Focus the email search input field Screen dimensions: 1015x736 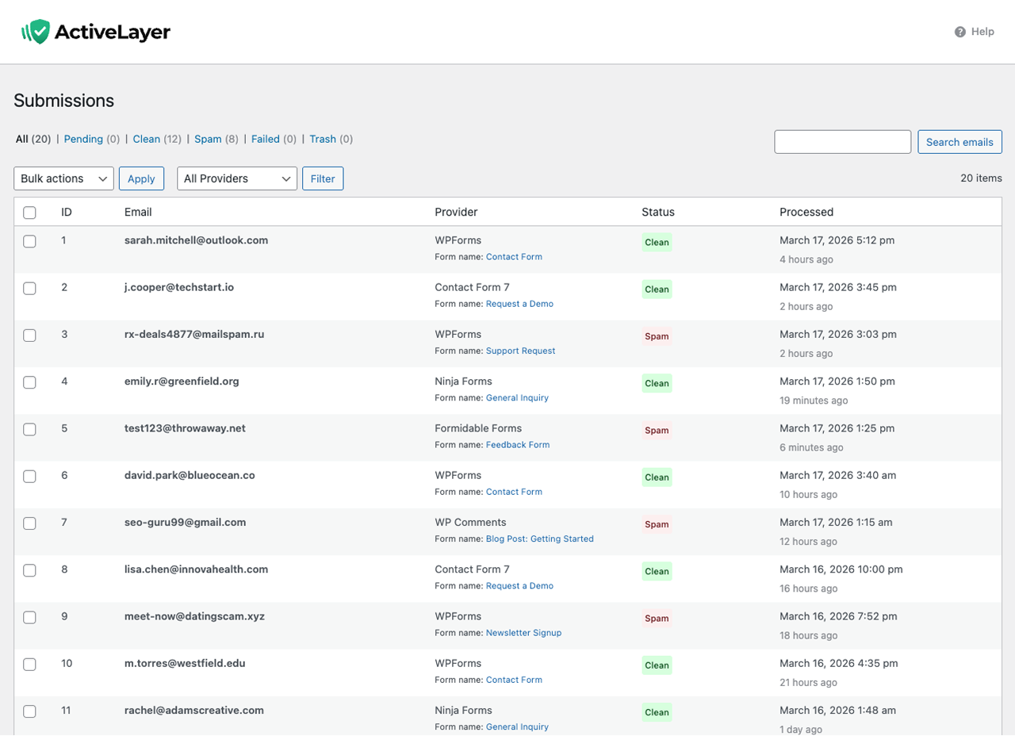pyautogui.click(x=842, y=142)
